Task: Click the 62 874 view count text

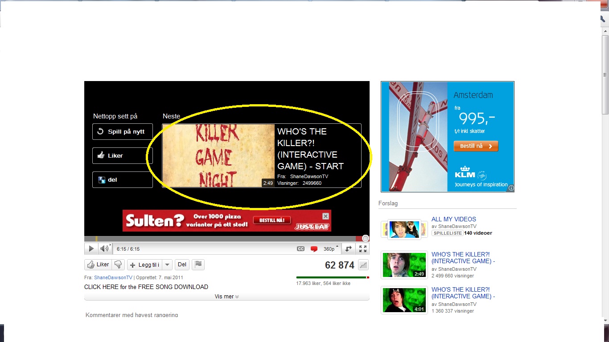Action: [340, 265]
